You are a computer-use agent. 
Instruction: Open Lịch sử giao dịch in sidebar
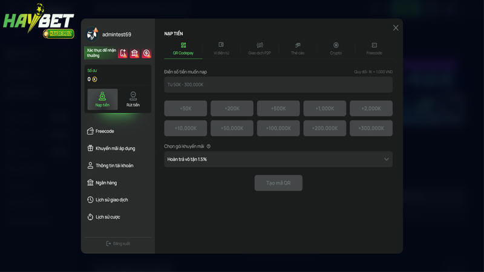coord(111,200)
